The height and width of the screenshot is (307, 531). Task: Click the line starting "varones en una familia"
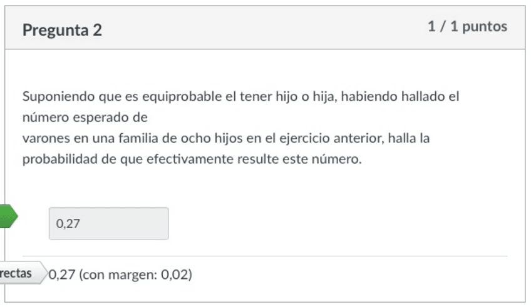[225, 138]
